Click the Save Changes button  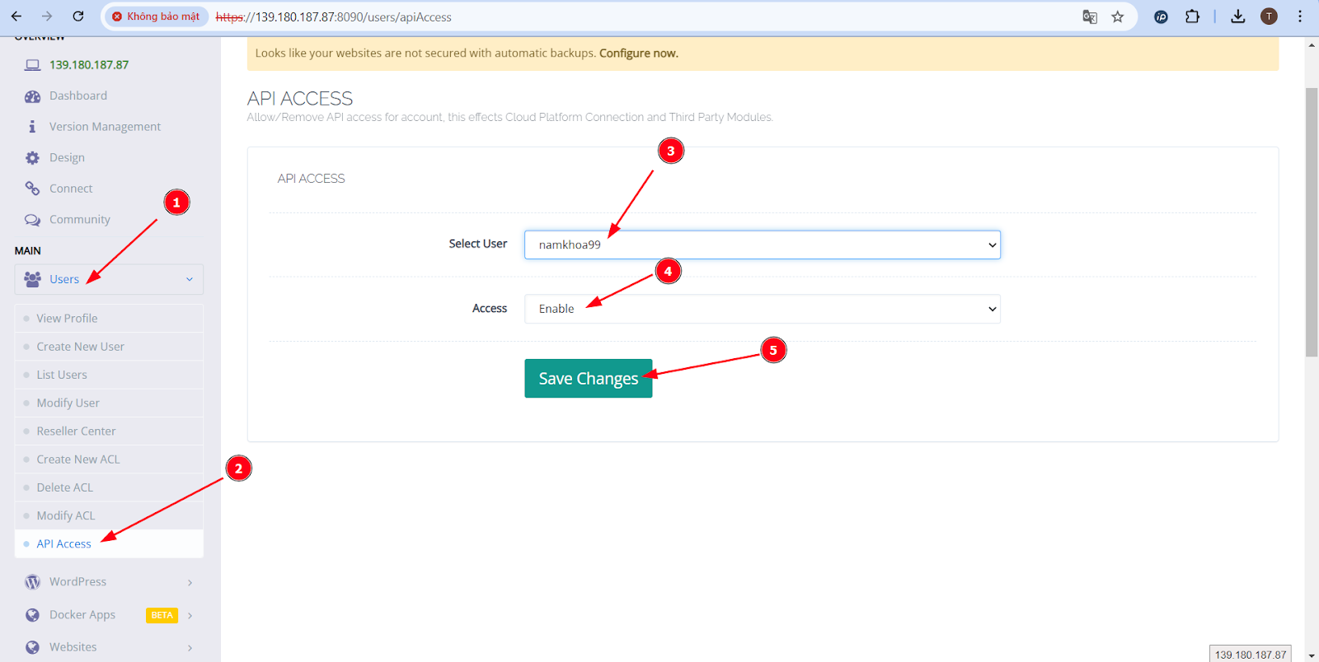[589, 379]
